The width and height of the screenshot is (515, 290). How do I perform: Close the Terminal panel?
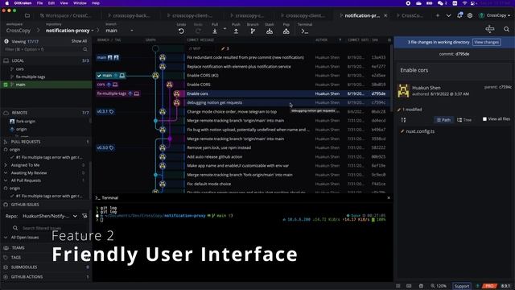coord(389,197)
